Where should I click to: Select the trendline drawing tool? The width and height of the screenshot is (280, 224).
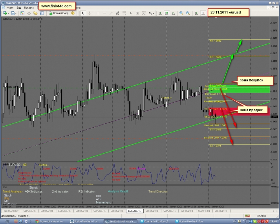111,13
